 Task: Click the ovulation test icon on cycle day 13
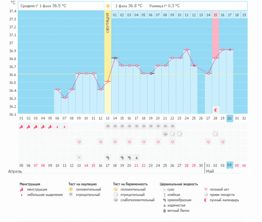point(107,126)
